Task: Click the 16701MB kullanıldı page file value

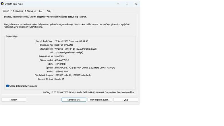Action: 73,75
